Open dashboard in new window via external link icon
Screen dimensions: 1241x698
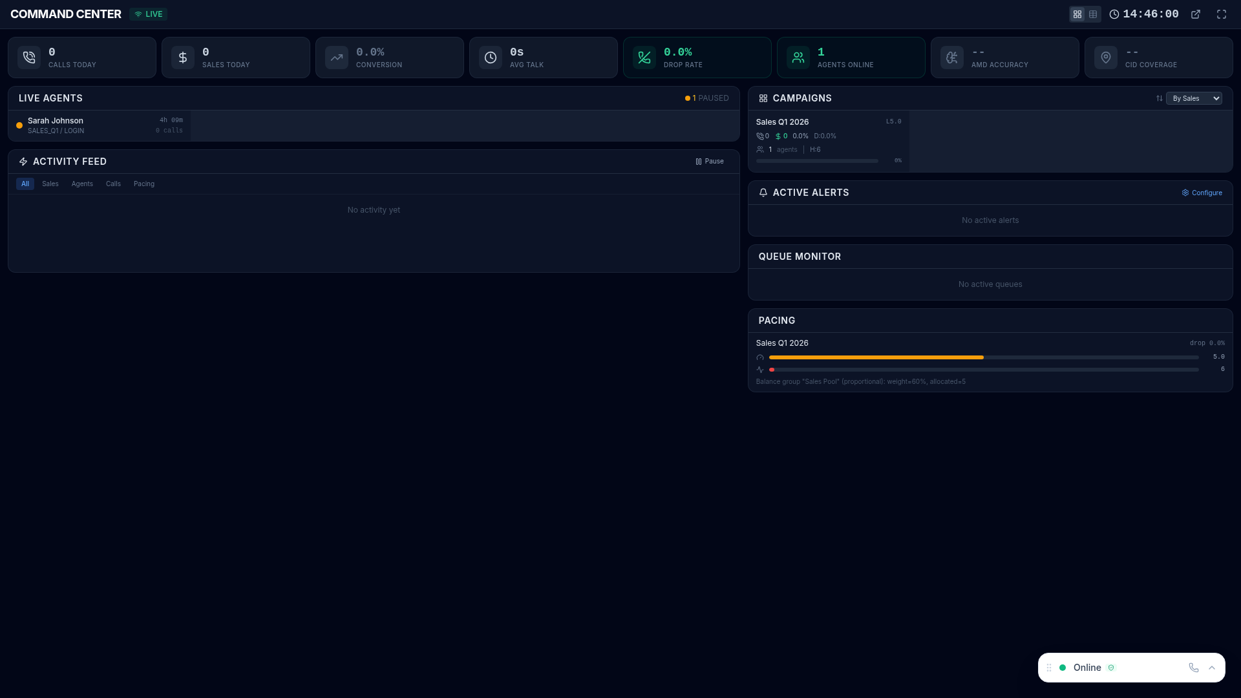point(1195,14)
